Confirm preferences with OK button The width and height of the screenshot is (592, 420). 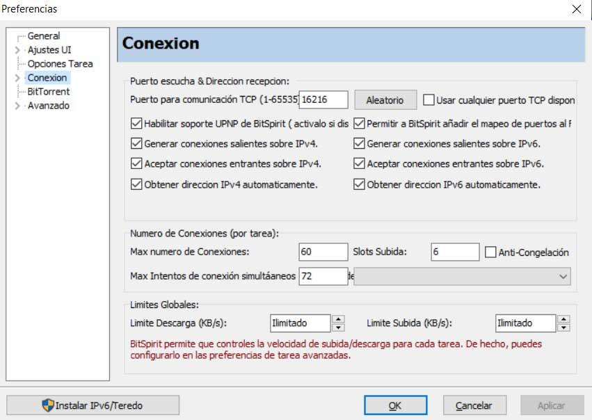[x=395, y=405]
